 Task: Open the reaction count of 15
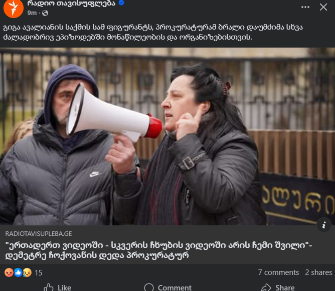point(39,273)
